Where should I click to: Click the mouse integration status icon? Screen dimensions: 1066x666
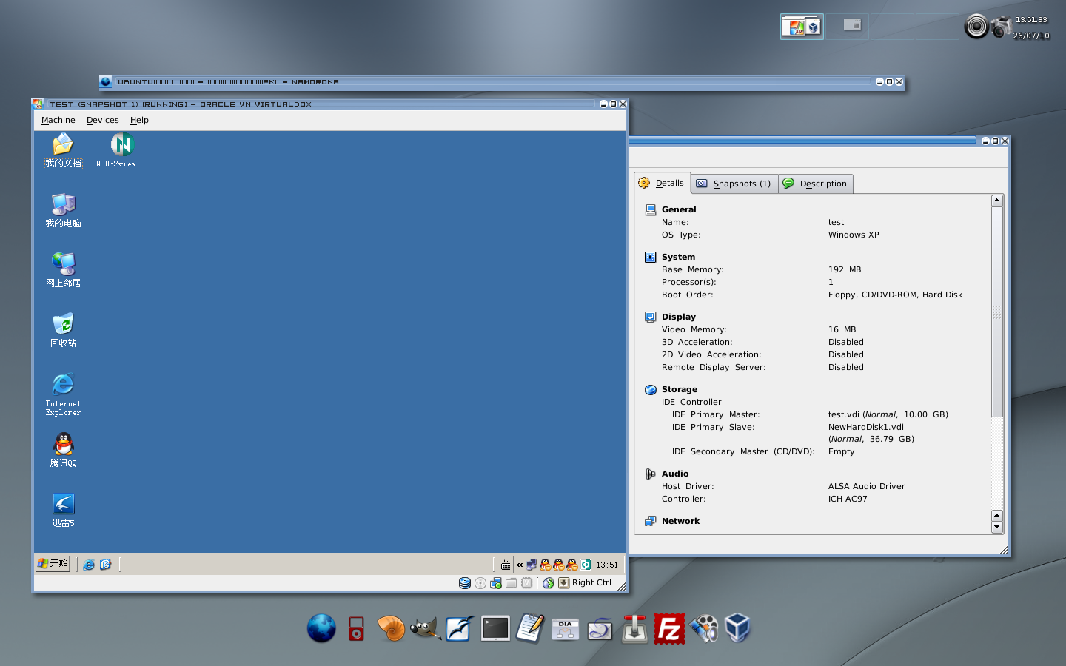tap(549, 583)
